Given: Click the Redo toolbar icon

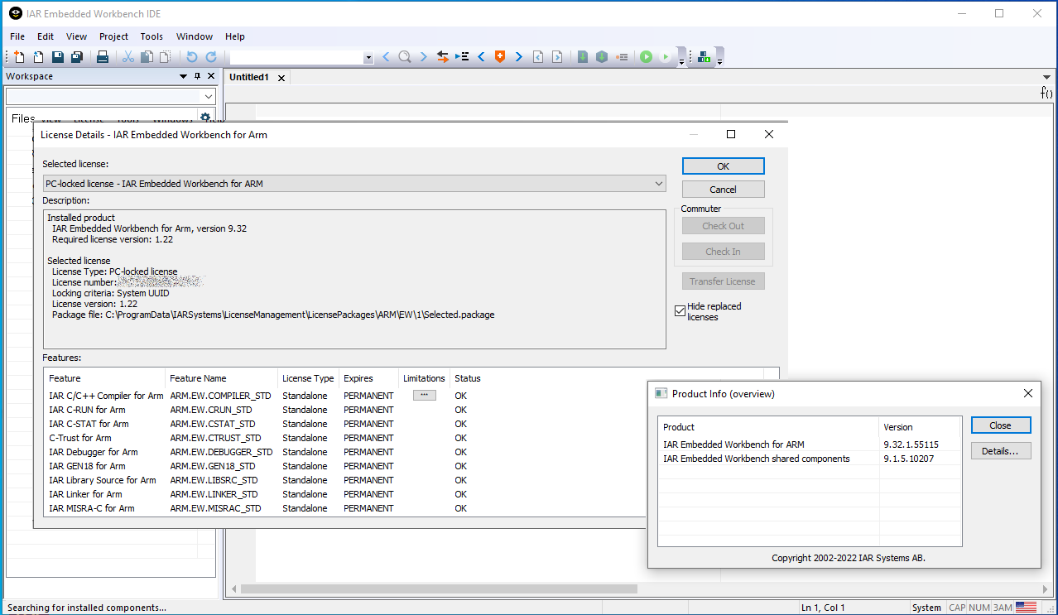Looking at the screenshot, I should [x=211, y=57].
